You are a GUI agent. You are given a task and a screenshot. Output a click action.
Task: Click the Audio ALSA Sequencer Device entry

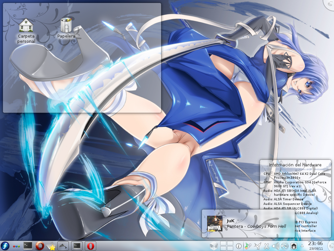(x=288, y=204)
